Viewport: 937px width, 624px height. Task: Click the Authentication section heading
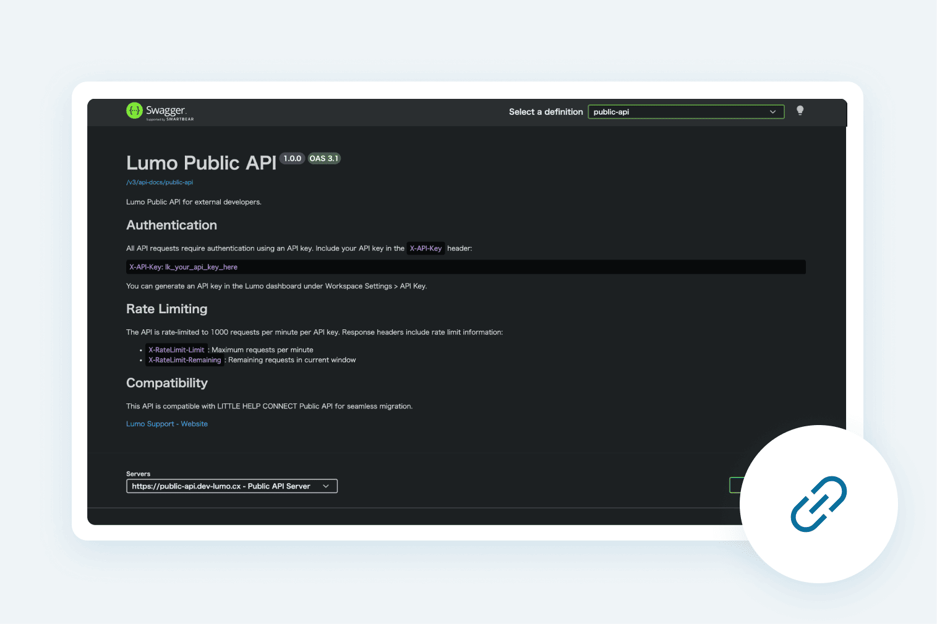171,225
